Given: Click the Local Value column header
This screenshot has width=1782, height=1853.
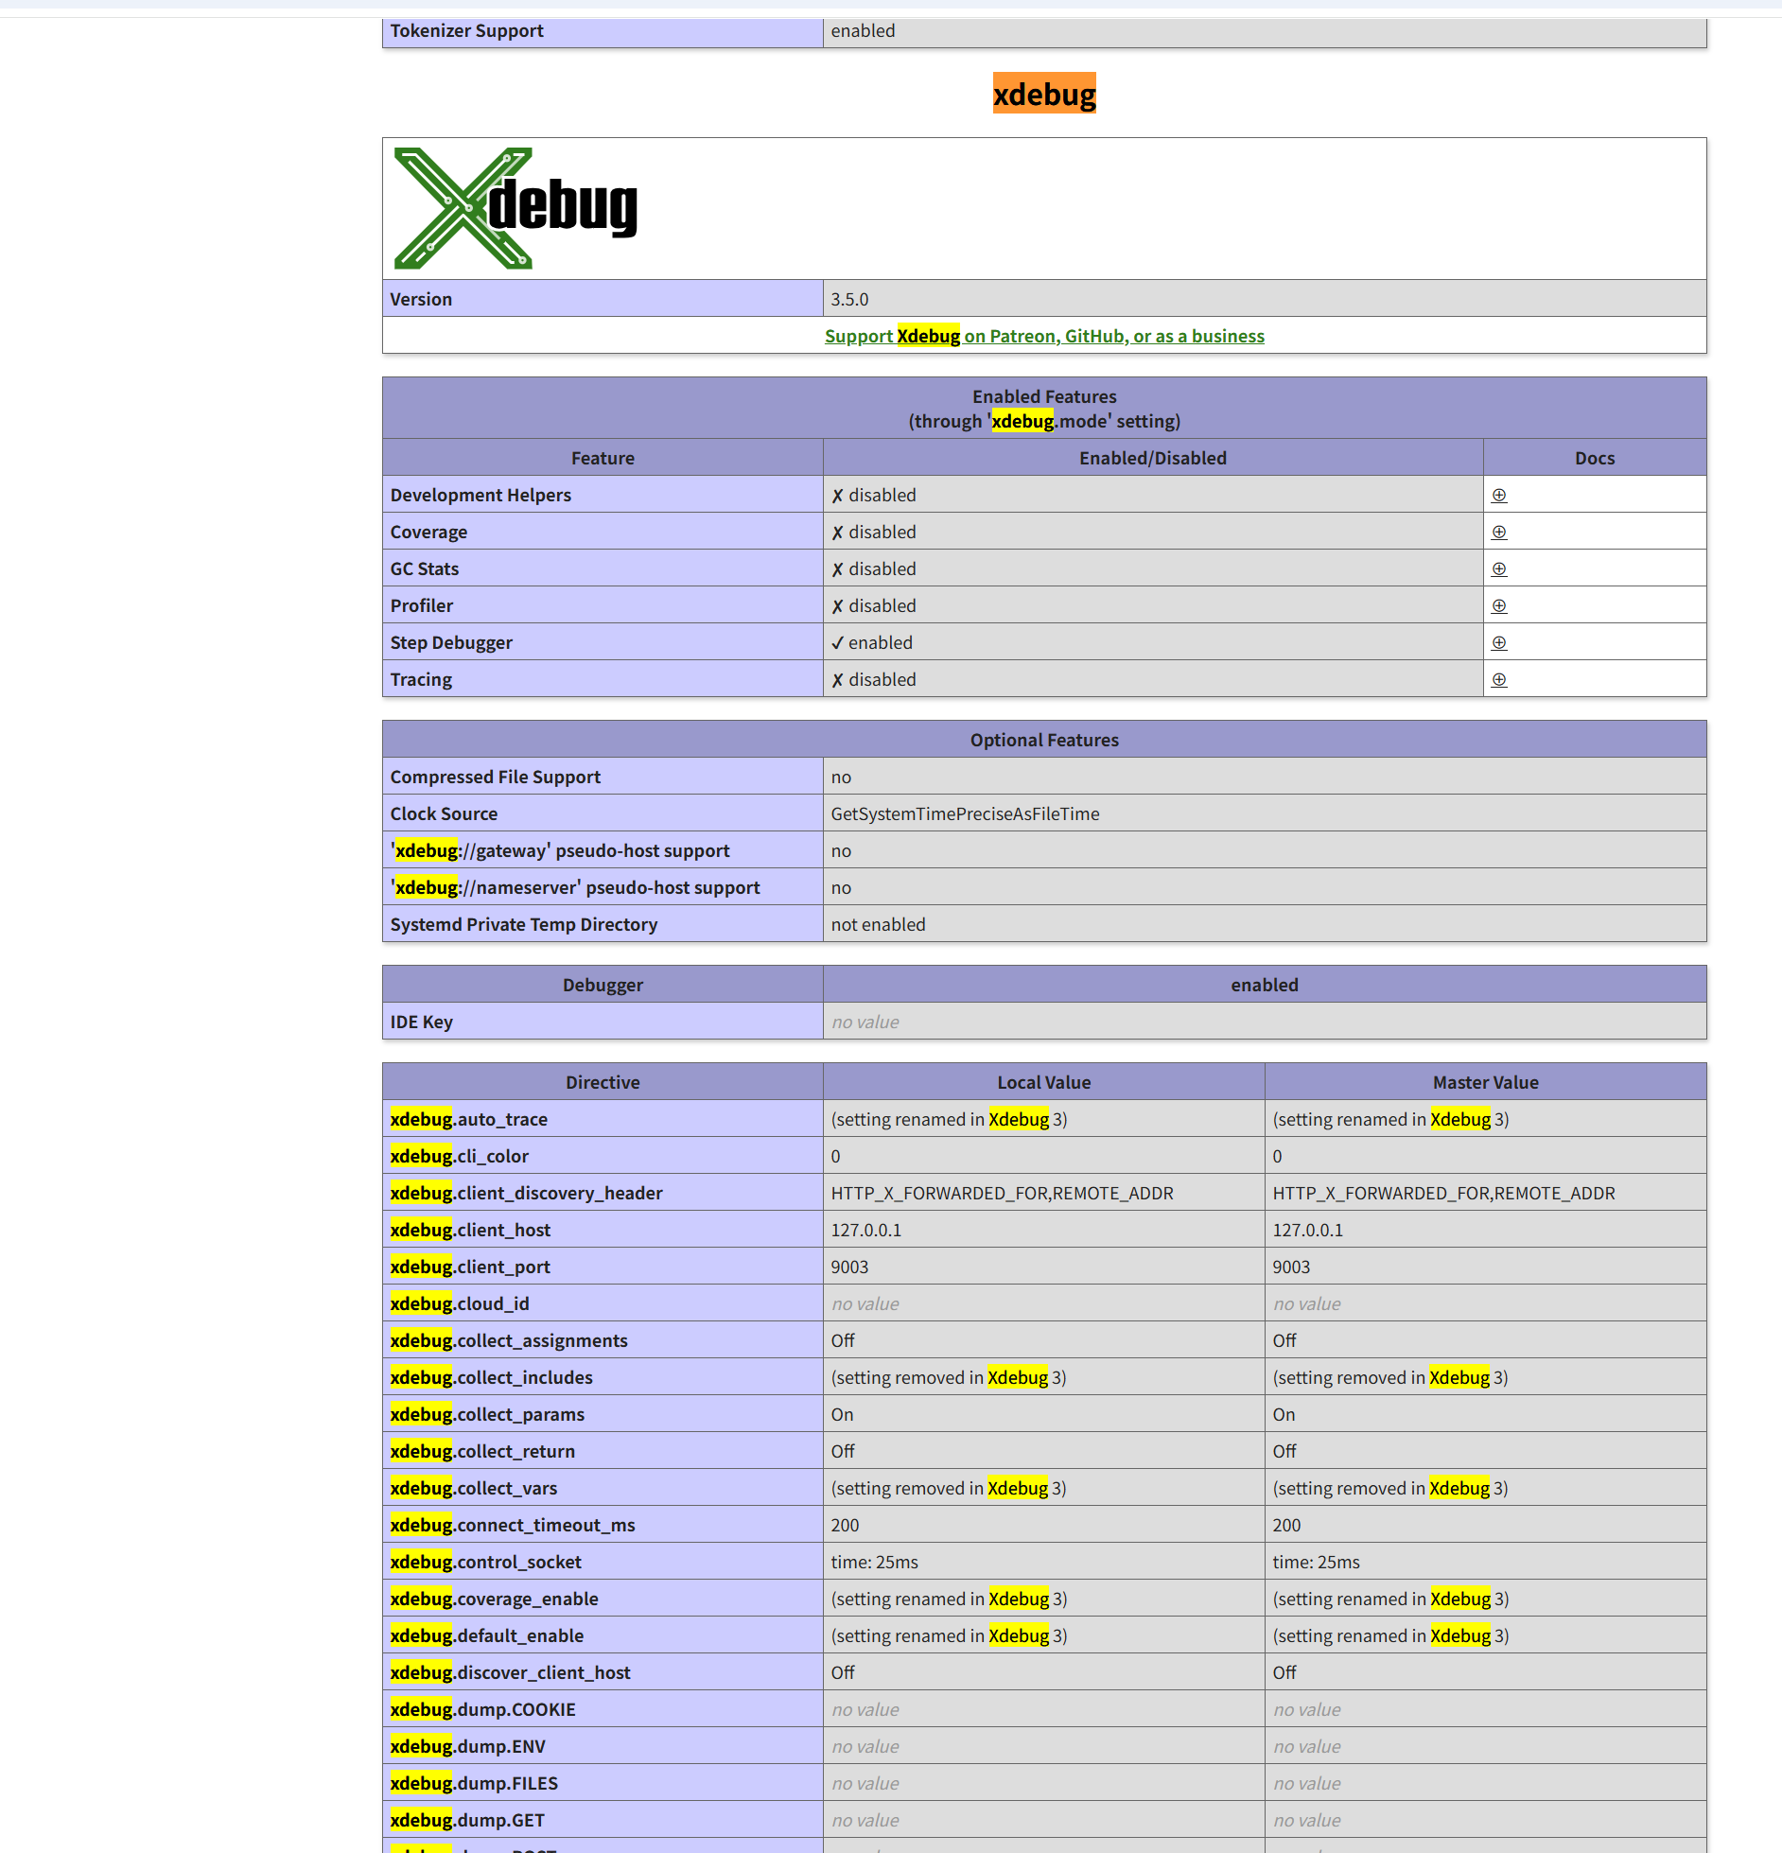Looking at the screenshot, I should (1044, 1082).
